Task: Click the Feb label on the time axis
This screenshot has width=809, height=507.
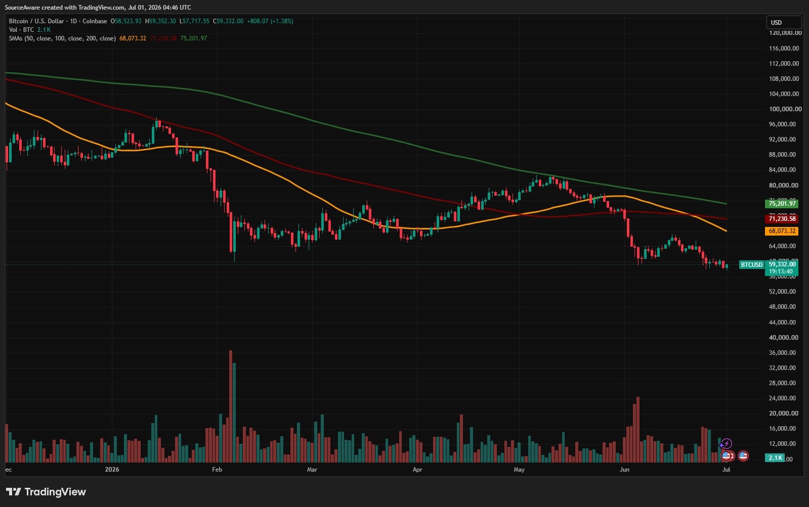Action: coord(217,470)
